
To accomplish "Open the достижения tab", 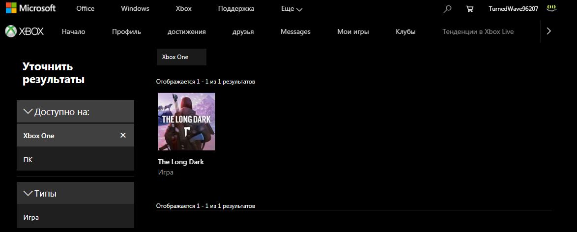I will tap(186, 31).
